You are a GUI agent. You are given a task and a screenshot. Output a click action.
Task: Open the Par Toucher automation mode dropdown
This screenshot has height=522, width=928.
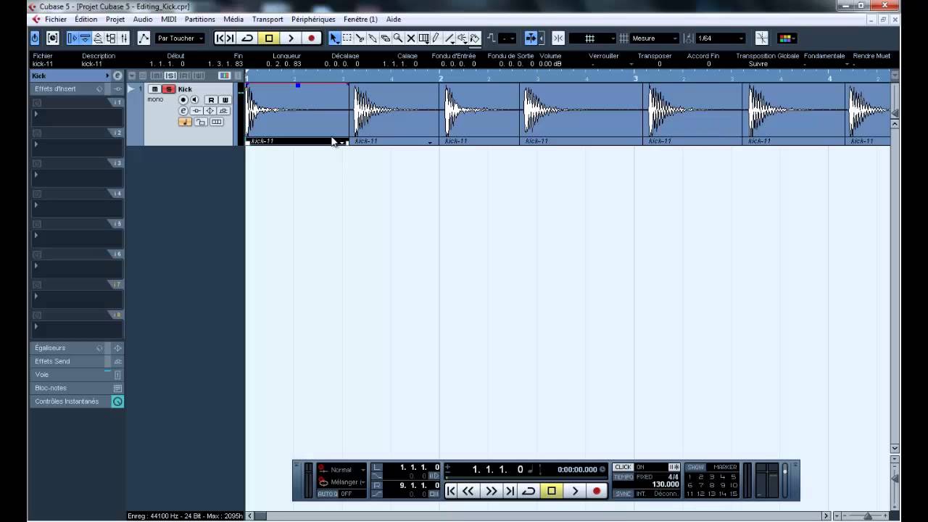[181, 38]
